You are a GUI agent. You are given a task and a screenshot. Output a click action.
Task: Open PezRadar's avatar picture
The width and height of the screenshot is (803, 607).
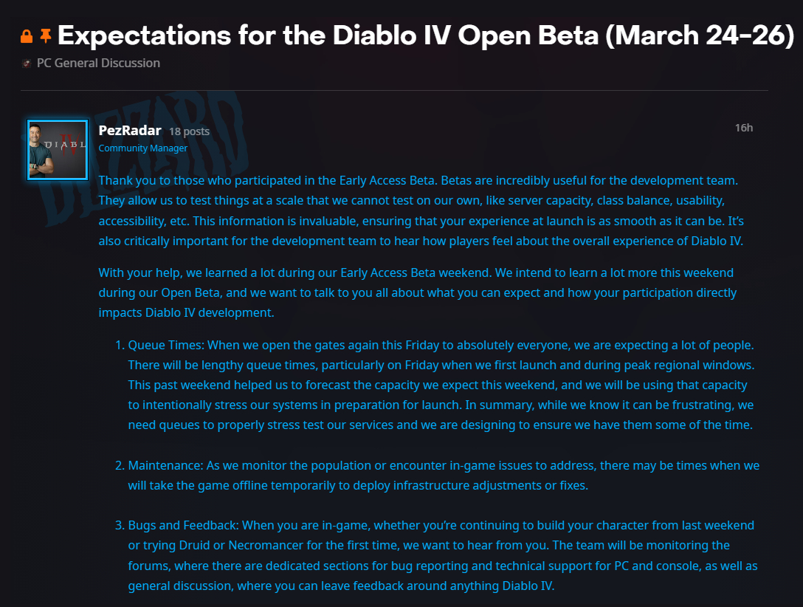point(57,150)
